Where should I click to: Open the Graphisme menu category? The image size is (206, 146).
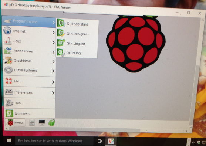pyautogui.click(x=29, y=61)
